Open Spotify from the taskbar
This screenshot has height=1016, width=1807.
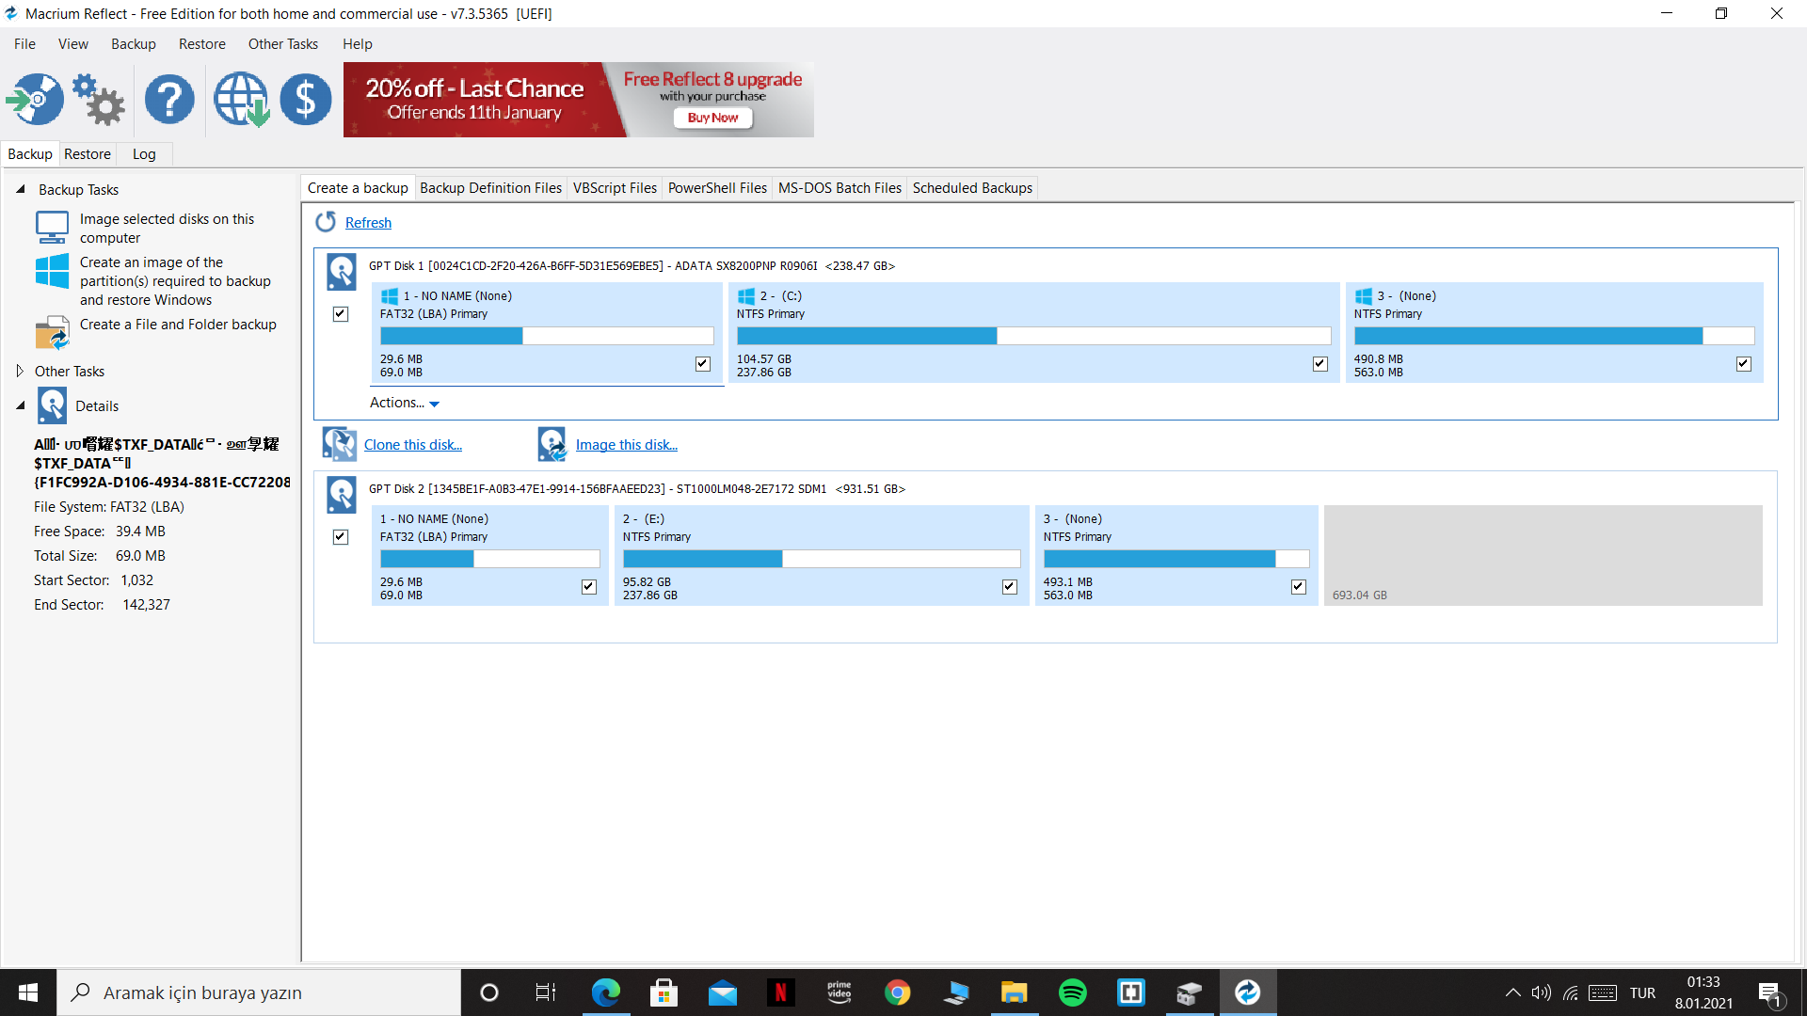1073,992
